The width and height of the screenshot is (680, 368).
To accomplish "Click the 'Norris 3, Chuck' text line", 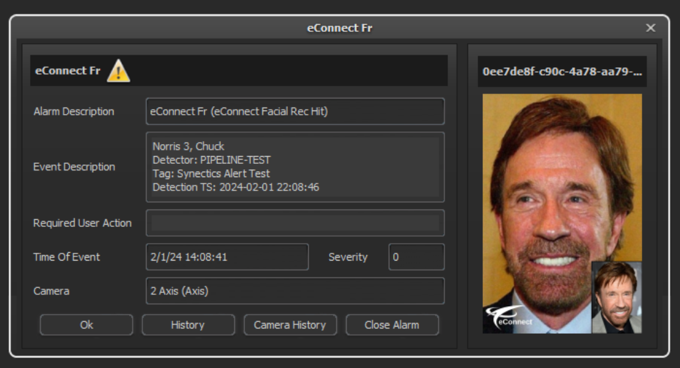I will click(188, 146).
